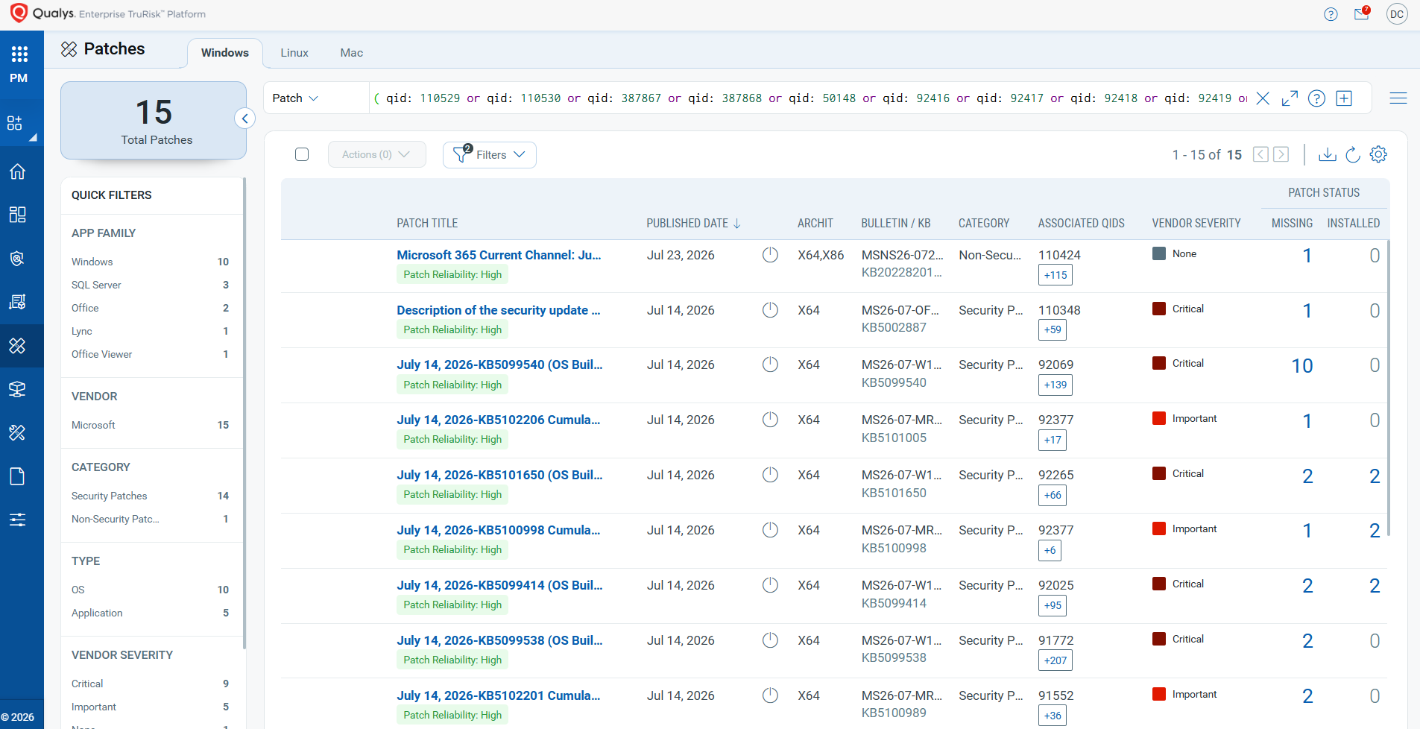Open the Patch search type dropdown
Screen dimensions: 1420x729
pyautogui.click(x=295, y=98)
